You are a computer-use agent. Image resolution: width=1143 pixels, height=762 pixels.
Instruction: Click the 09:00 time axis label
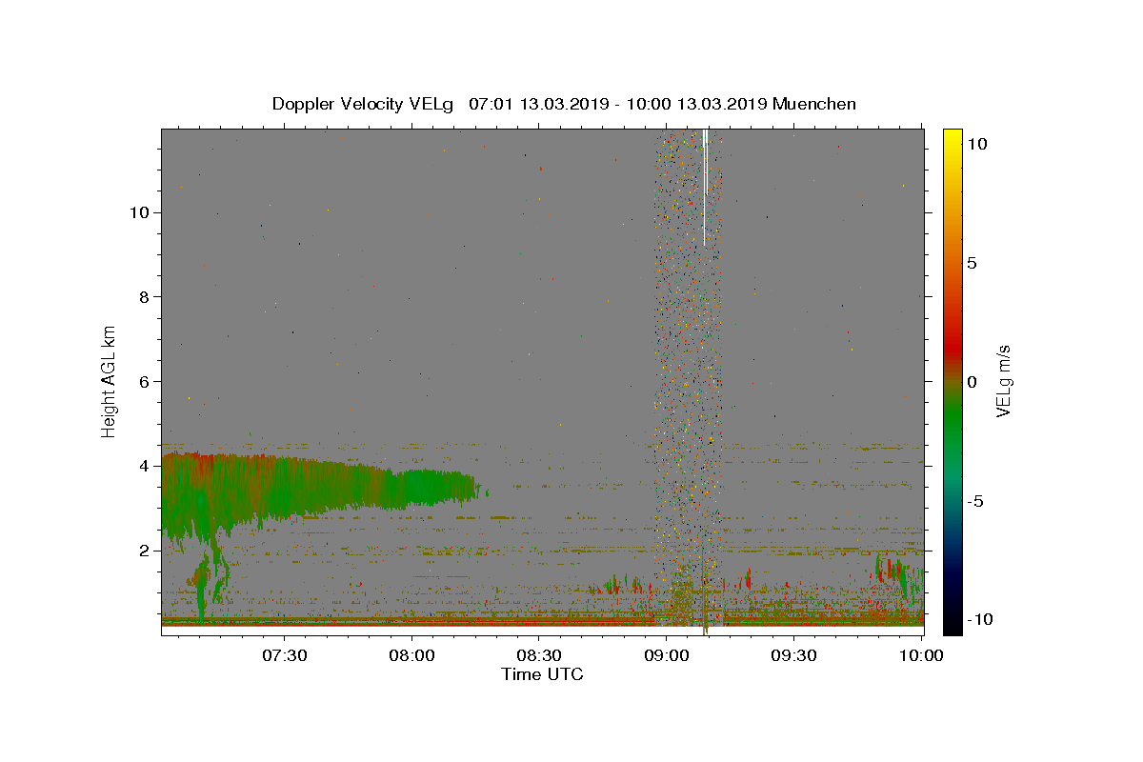pyautogui.click(x=666, y=656)
